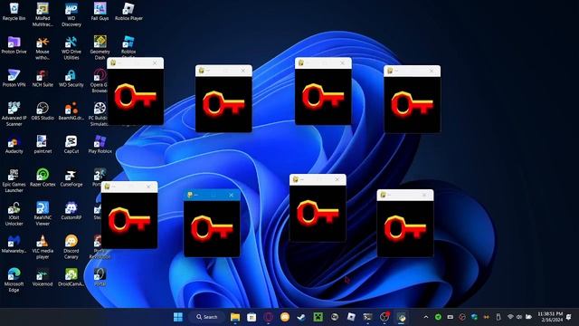Select the VLC media player shortcut

click(43, 247)
